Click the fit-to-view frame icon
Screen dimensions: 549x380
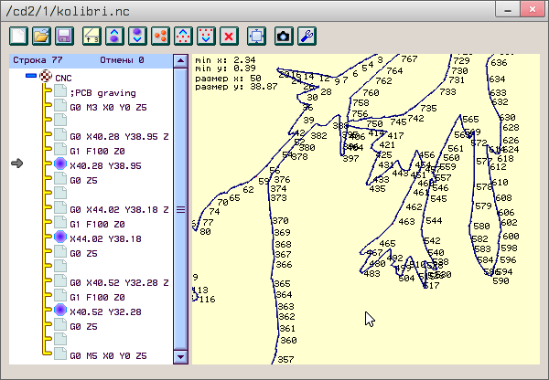[x=257, y=36]
